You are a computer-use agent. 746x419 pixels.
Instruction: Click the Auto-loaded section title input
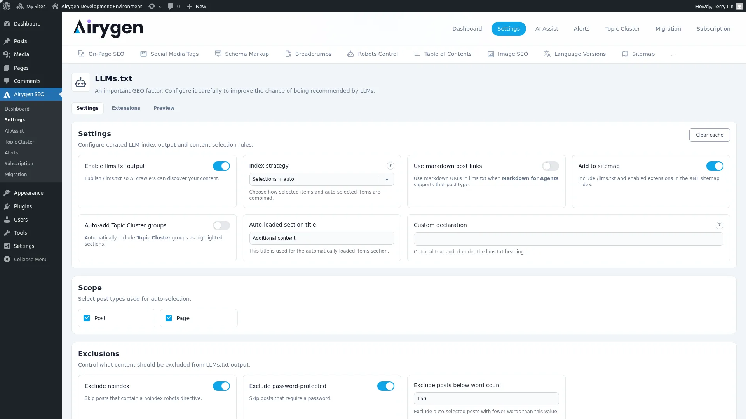[322, 238]
